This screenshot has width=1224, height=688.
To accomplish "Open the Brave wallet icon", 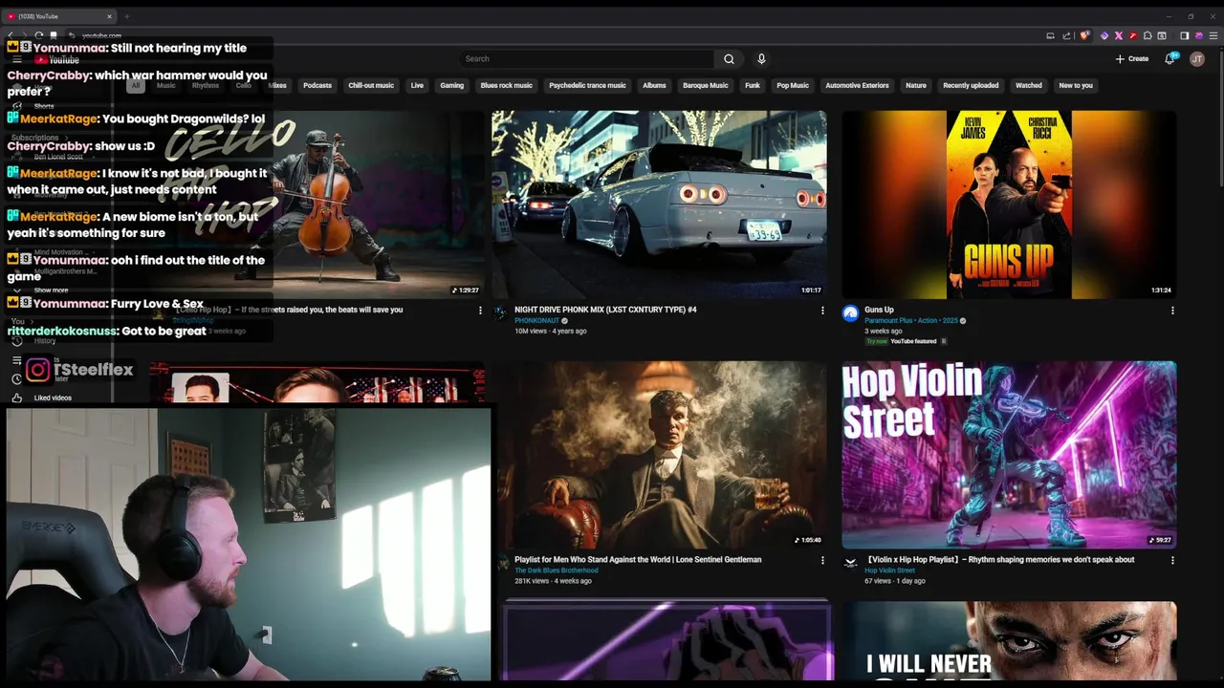I will point(1199,35).
